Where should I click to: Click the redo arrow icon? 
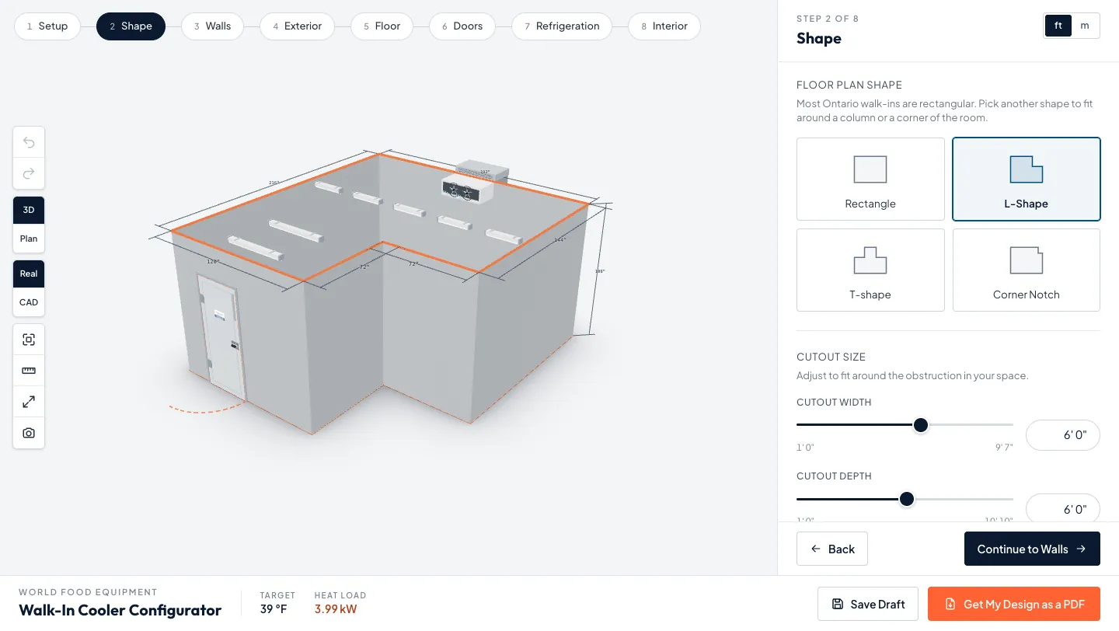29,173
